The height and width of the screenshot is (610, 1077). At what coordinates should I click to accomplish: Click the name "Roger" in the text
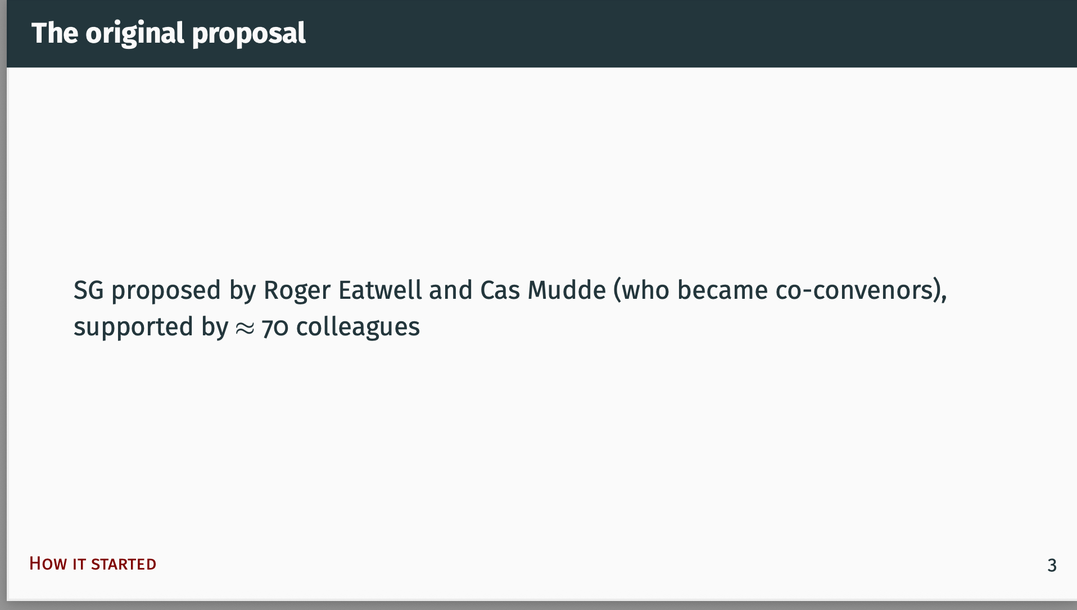297,291
